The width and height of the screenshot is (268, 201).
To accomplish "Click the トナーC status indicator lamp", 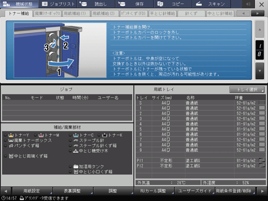I will (70, 135).
